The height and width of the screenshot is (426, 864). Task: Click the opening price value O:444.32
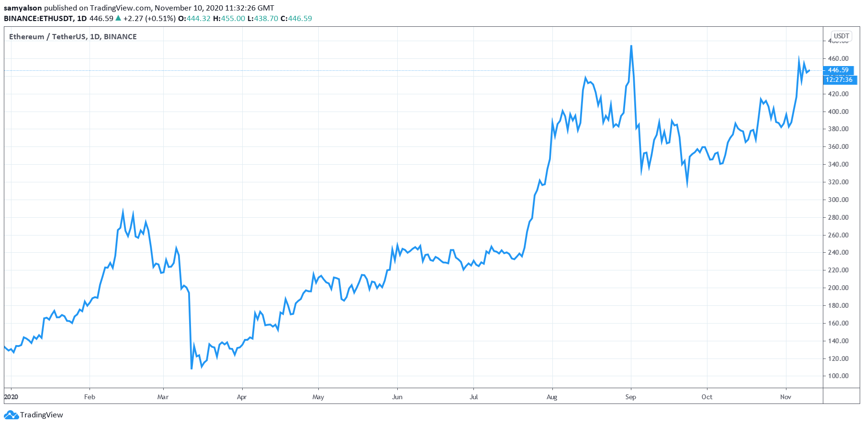tap(194, 18)
